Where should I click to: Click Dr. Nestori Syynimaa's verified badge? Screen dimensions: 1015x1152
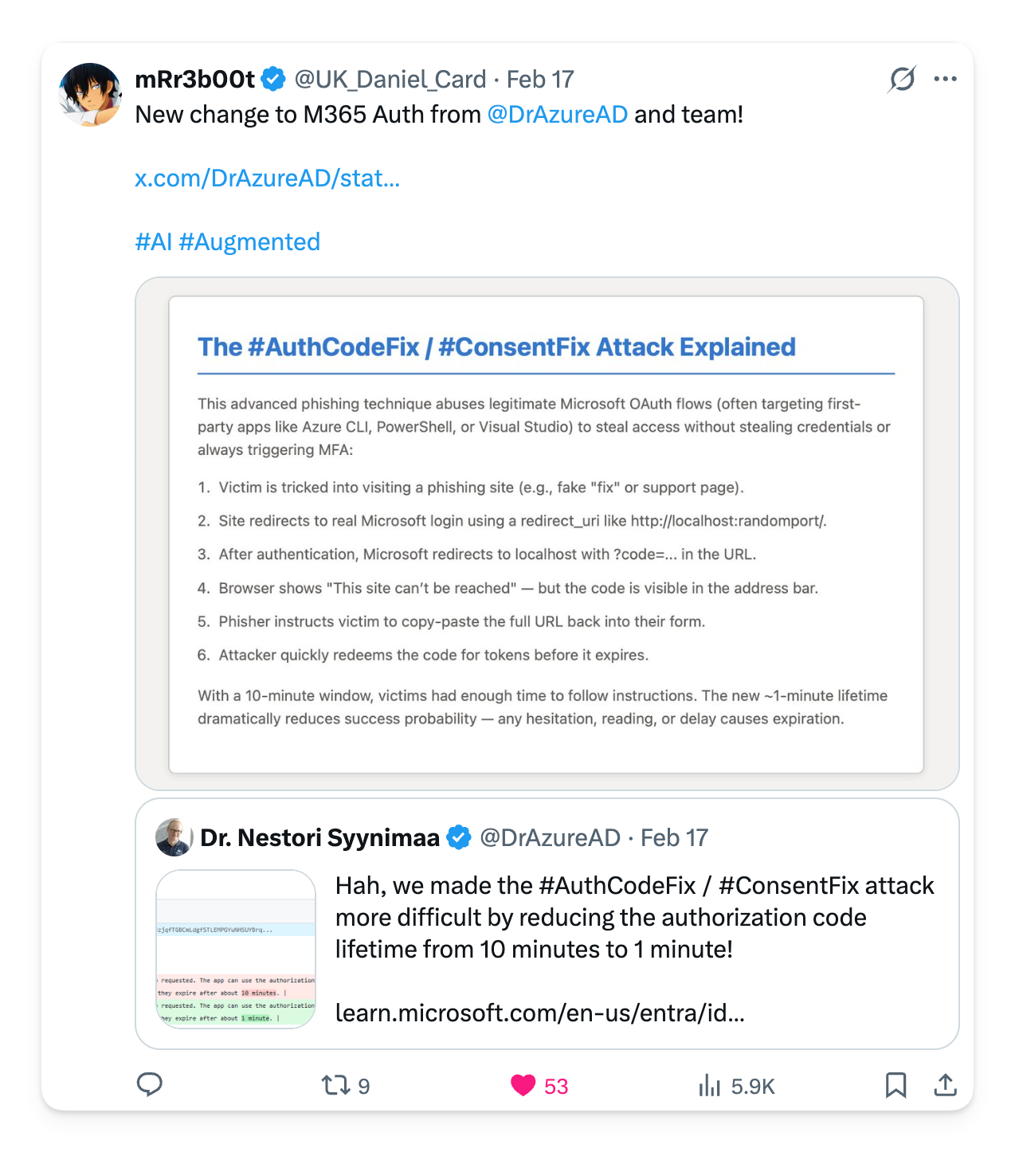[x=458, y=837]
